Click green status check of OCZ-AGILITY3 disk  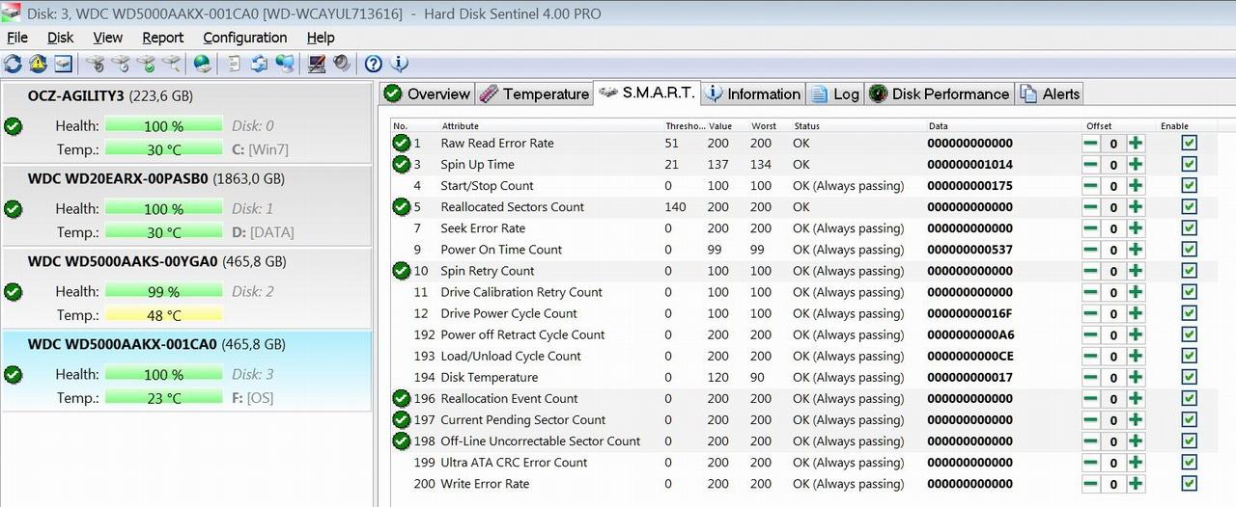[13, 126]
